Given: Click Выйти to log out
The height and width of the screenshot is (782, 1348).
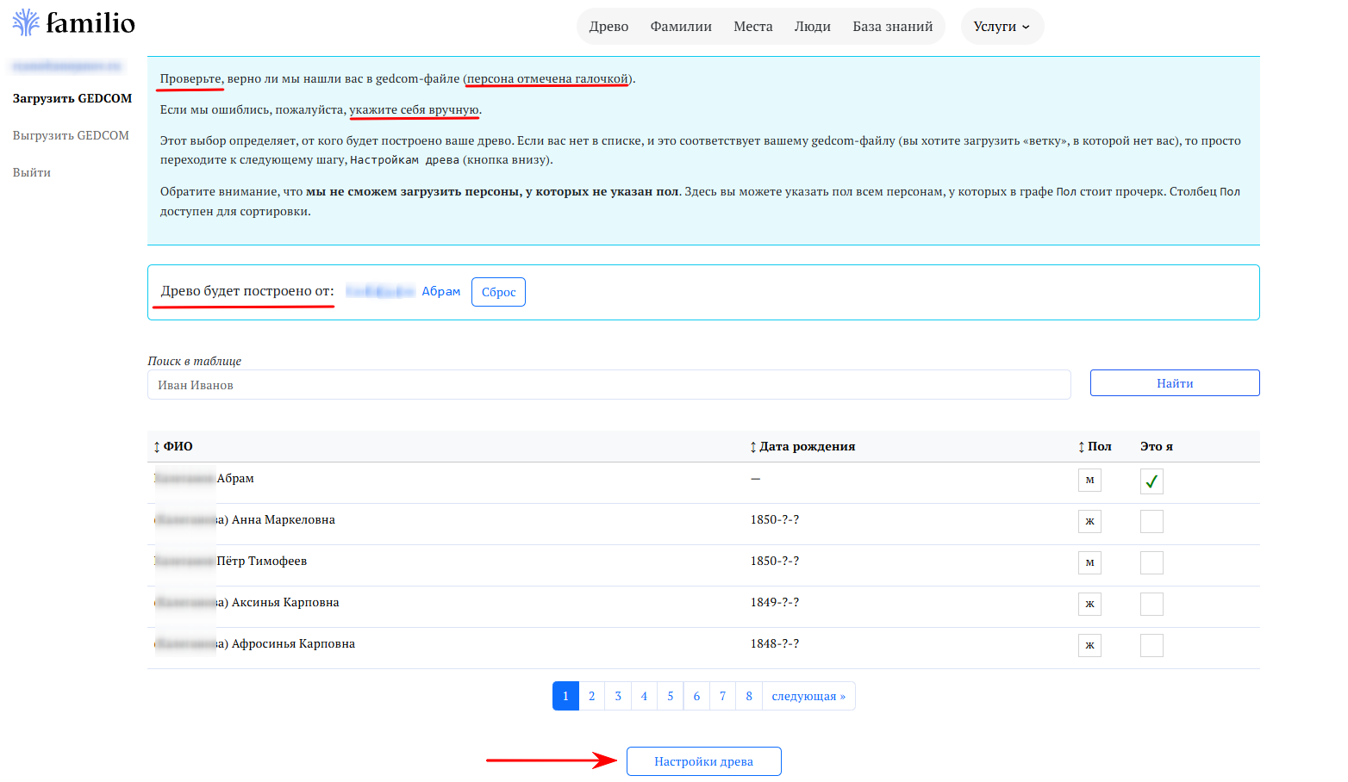Looking at the screenshot, I should [32, 172].
